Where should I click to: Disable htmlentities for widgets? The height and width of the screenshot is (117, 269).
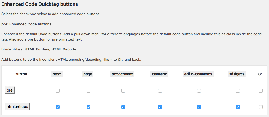click(238, 107)
